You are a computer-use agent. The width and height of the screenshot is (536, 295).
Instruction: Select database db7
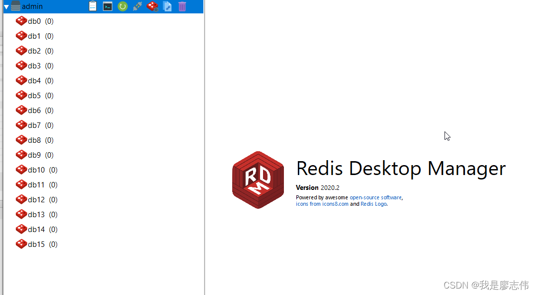point(34,125)
